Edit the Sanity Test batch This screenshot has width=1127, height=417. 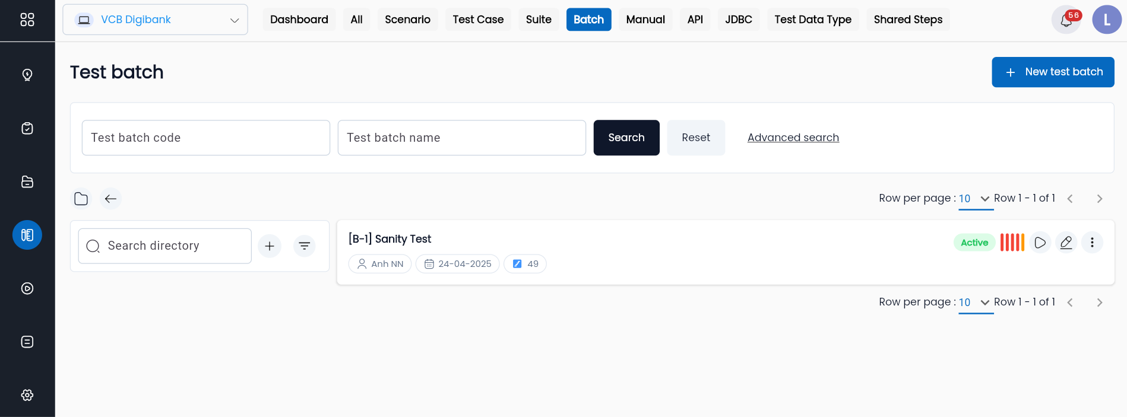(1066, 243)
